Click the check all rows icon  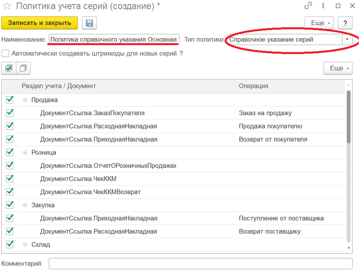point(9,68)
